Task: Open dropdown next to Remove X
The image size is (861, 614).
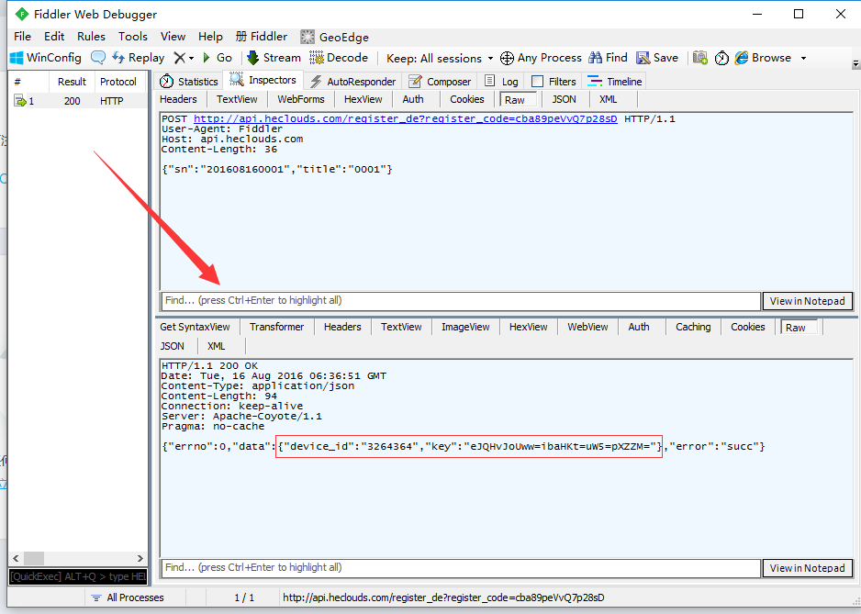Action: tap(192, 58)
